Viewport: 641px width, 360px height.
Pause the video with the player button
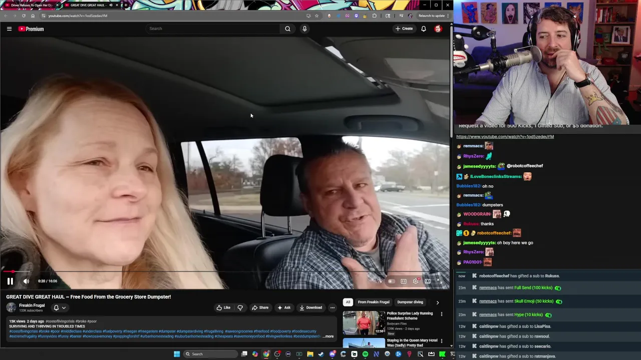(10, 281)
